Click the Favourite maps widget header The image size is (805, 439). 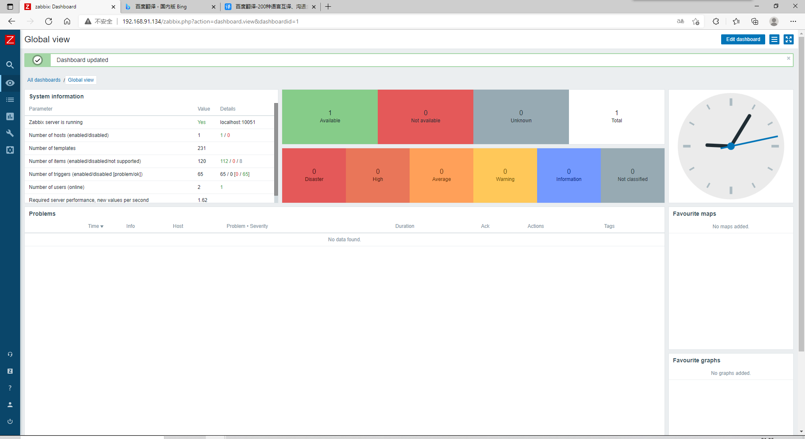click(x=694, y=214)
